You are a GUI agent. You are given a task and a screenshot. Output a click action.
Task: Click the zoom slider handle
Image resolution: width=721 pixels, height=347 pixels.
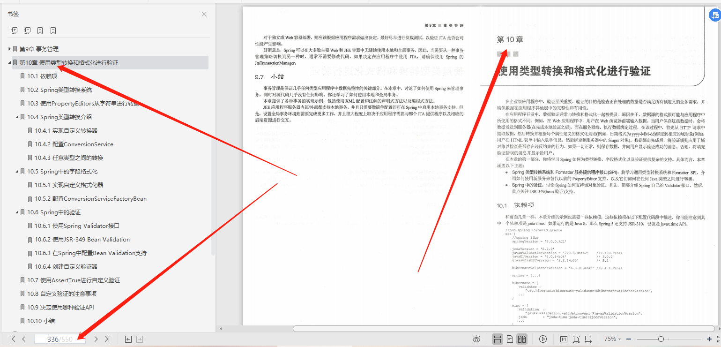coord(661,339)
